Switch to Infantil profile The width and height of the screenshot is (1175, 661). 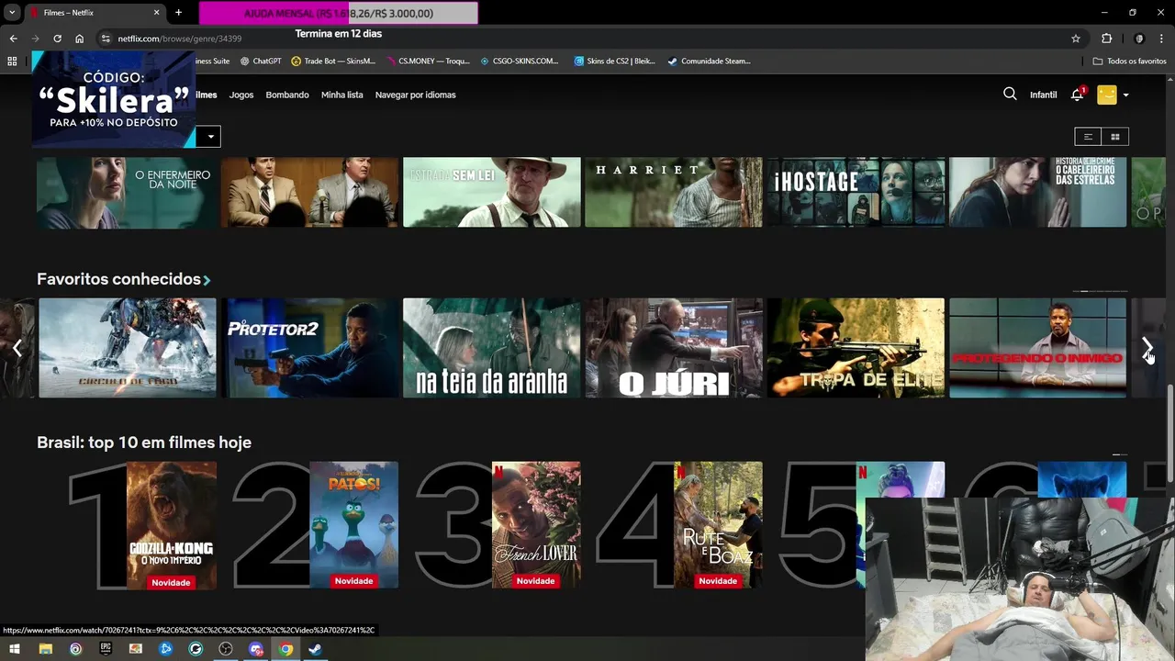pyautogui.click(x=1044, y=95)
